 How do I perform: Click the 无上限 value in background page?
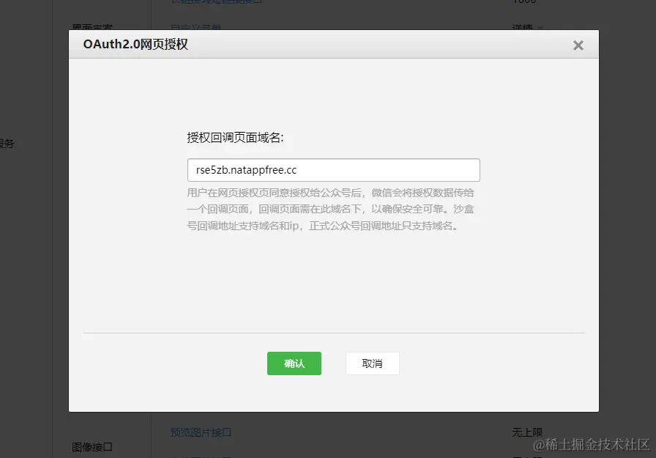[527, 432]
